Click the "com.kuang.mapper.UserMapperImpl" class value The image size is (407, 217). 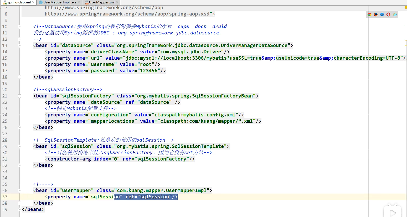[162, 190]
